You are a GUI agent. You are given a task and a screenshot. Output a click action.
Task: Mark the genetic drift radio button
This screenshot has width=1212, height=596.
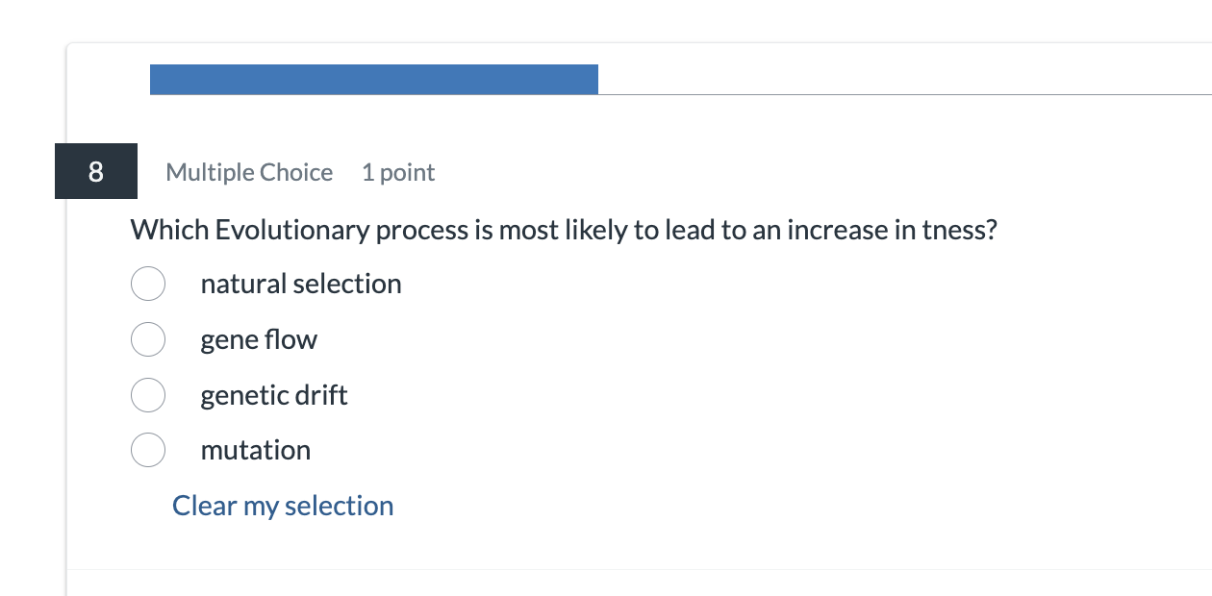click(148, 395)
